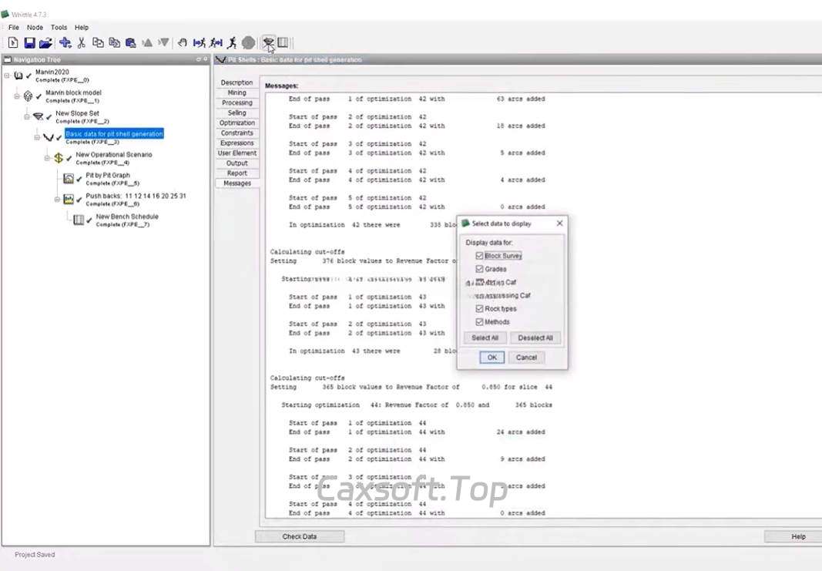Screen dimensions: 822x571
Task: Select the dollar-sign Operational Scenario node icon
Action: [x=59, y=158]
